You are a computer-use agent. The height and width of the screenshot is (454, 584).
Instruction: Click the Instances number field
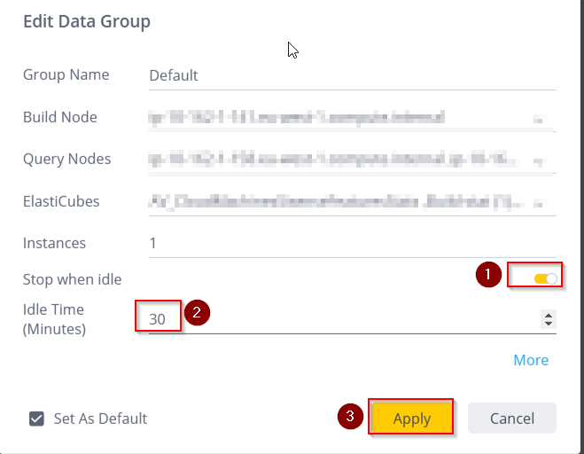(x=351, y=242)
